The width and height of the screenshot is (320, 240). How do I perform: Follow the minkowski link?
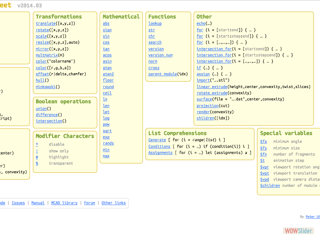tap(46, 87)
